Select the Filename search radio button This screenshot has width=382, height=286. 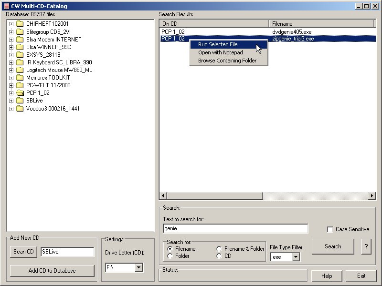click(x=170, y=249)
